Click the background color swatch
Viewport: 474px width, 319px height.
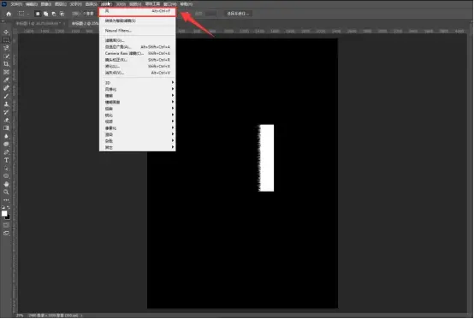[x=8, y=216]
